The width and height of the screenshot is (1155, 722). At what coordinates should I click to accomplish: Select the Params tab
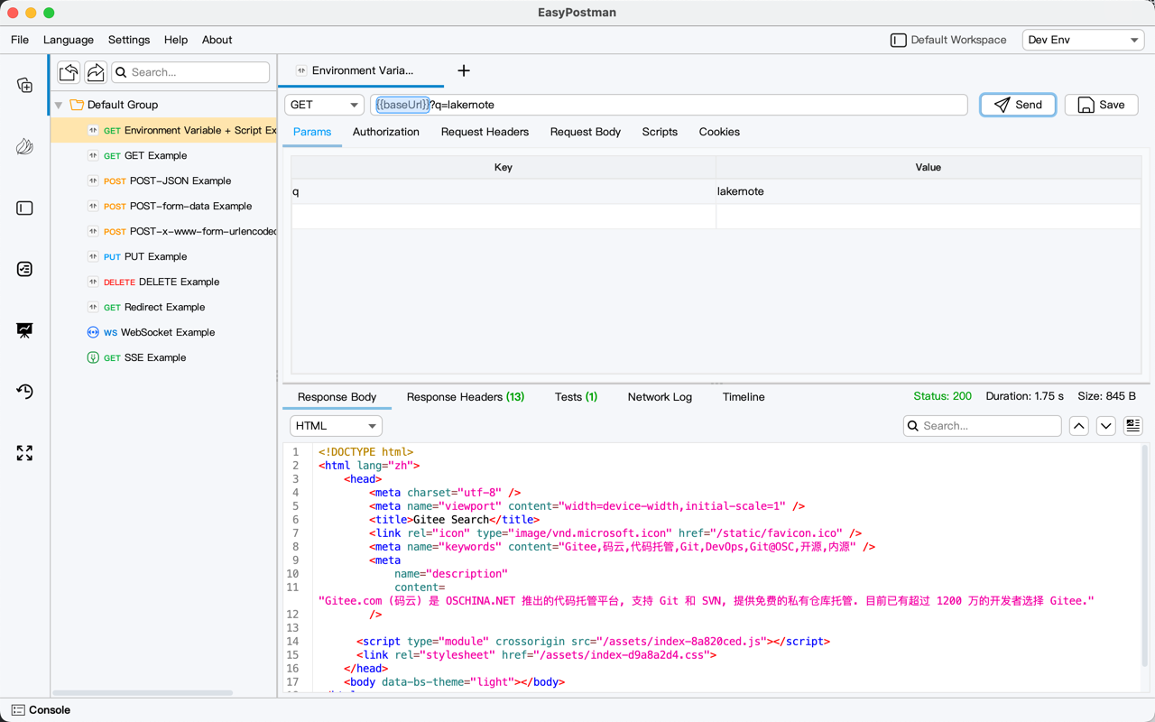point(312,132)
